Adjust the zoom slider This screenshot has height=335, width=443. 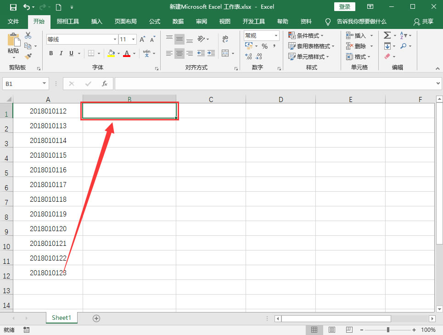point(388,329)
